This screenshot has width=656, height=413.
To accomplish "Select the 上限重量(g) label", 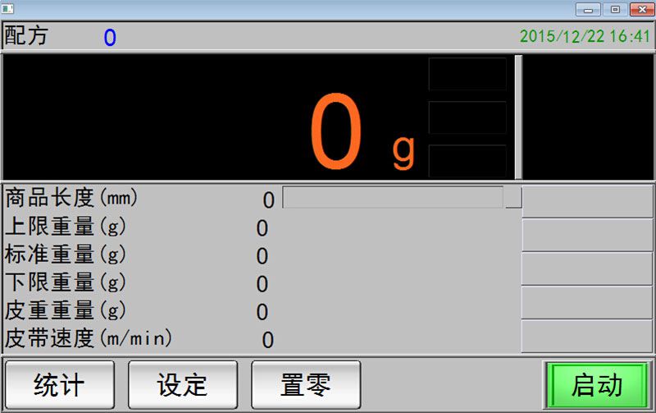I will 66,226.
